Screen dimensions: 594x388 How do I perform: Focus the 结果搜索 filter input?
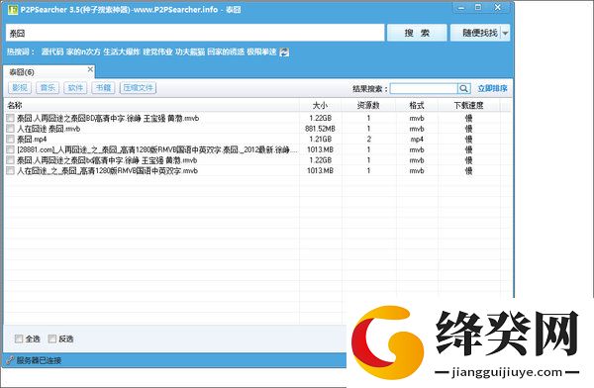click(424, 89)
